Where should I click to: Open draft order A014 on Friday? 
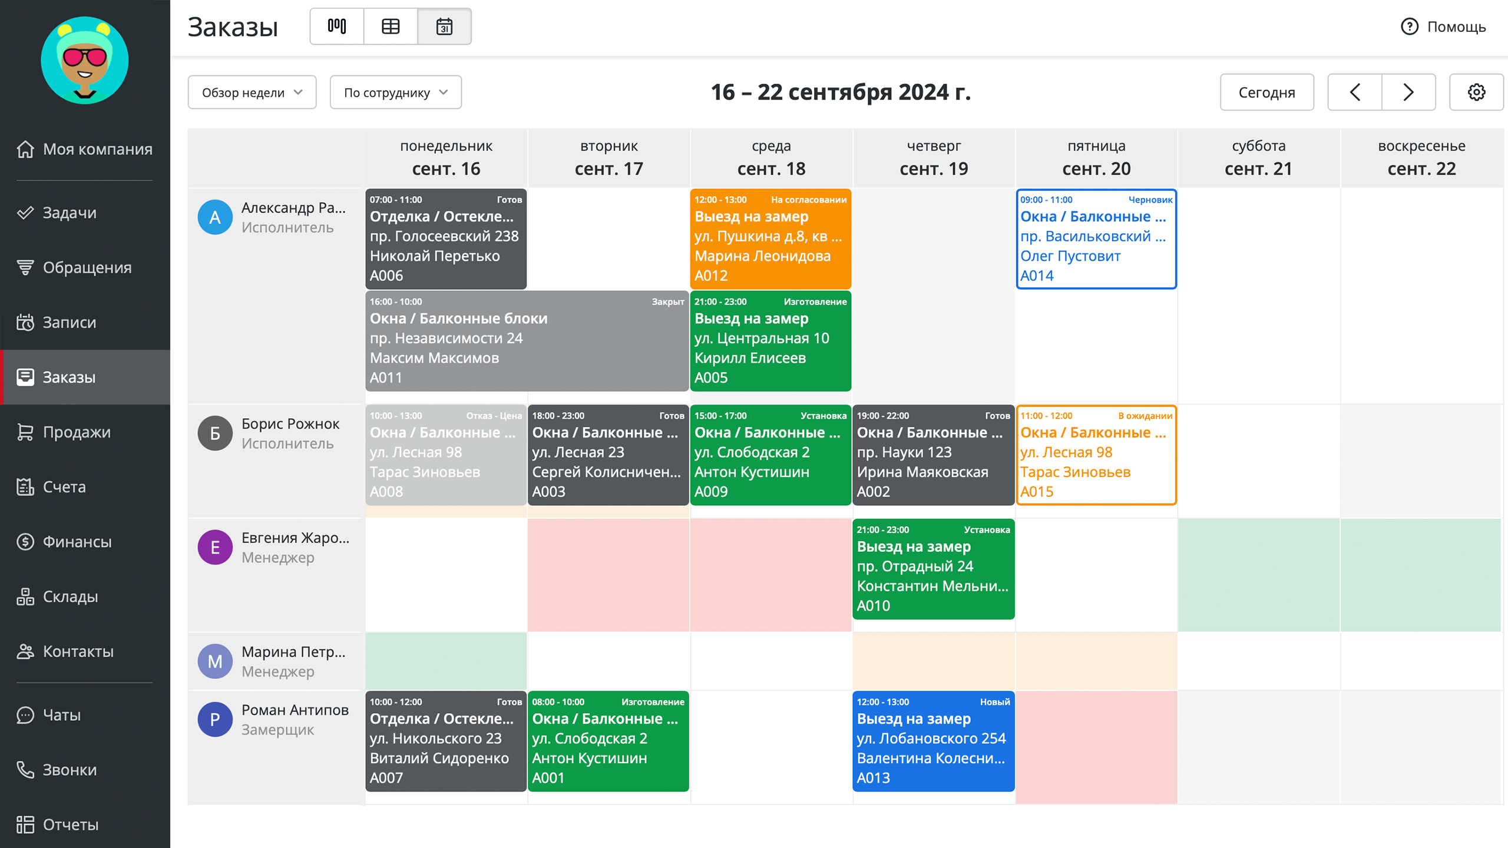[1096, 239]
